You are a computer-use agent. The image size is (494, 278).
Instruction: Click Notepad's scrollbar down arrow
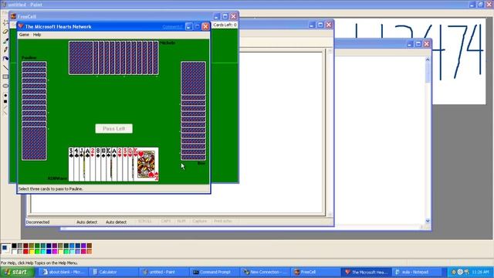coord(428,221)
